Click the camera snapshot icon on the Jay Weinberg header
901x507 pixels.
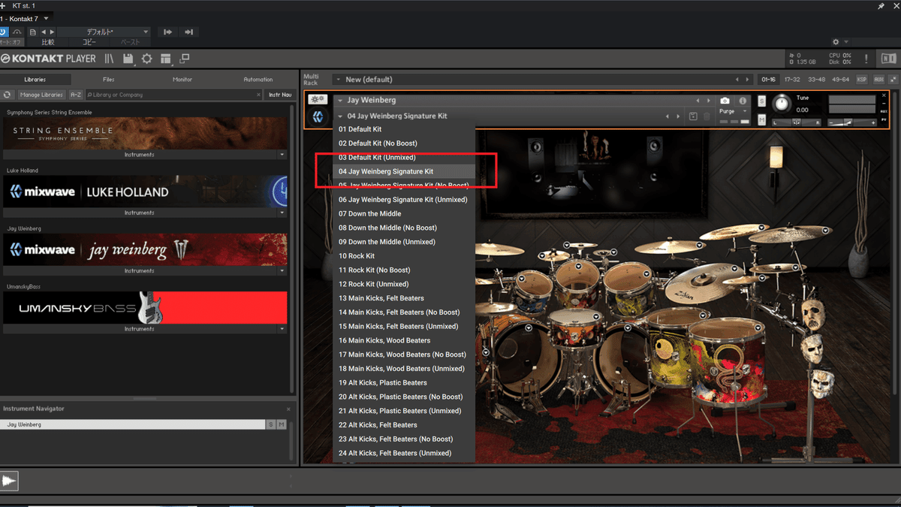click(x=725, y=101)
